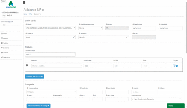The height and width of the screenshot is (108, 187).
Task: Click the page vertical scrollbar
Action: click(186, 27)
